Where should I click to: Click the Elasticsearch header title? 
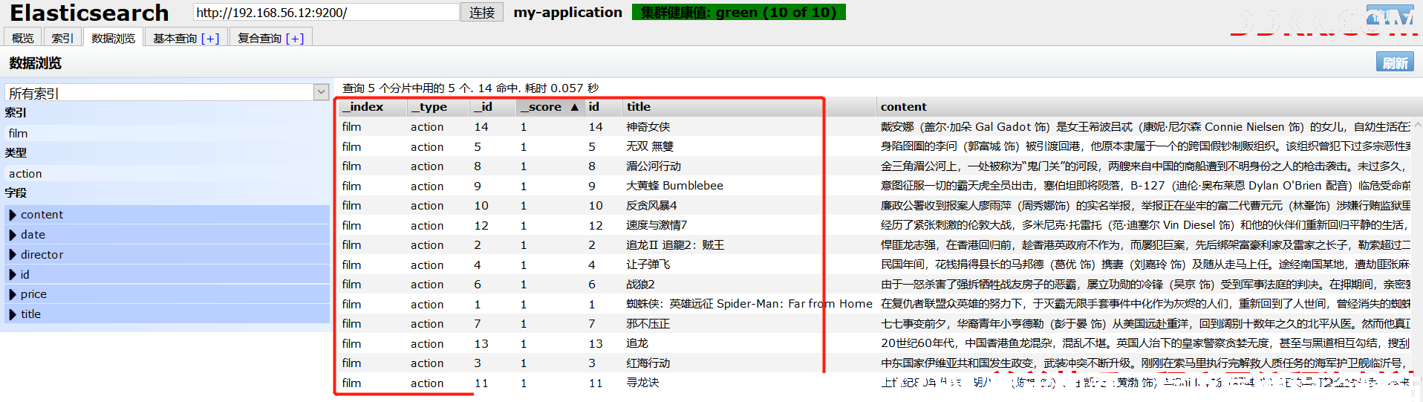pyautogui.click(x=89, y=13)
